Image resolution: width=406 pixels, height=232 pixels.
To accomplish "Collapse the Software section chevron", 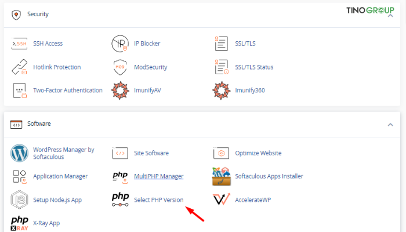I will (390, 125).
